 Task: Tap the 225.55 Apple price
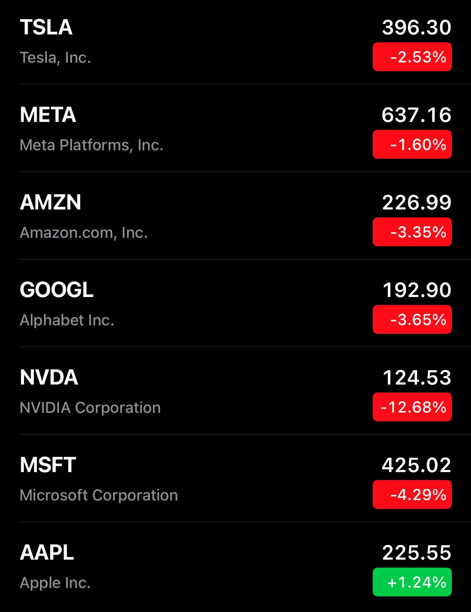[x=416, y=553]
